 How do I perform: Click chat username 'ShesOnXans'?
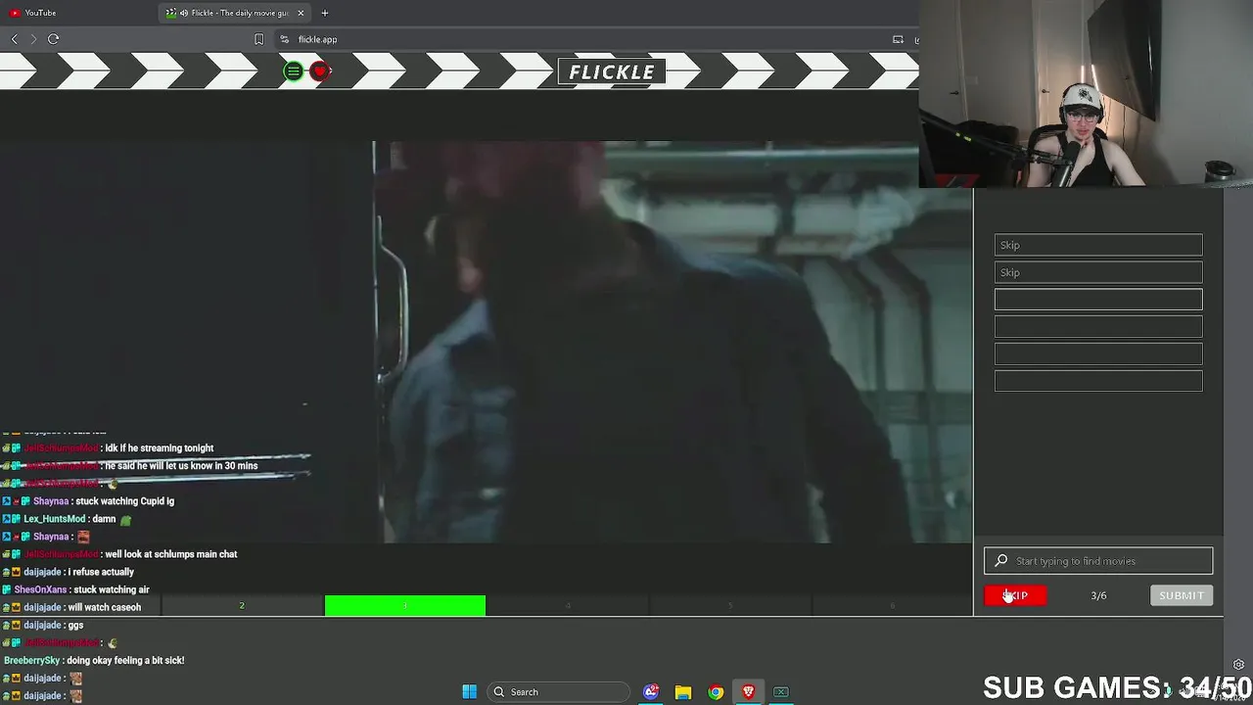point(40,589)
